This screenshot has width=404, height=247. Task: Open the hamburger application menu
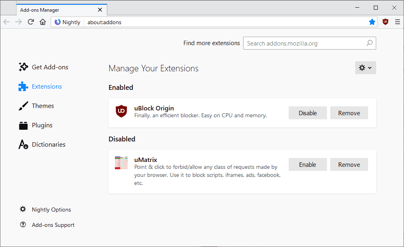click(398, 22)
